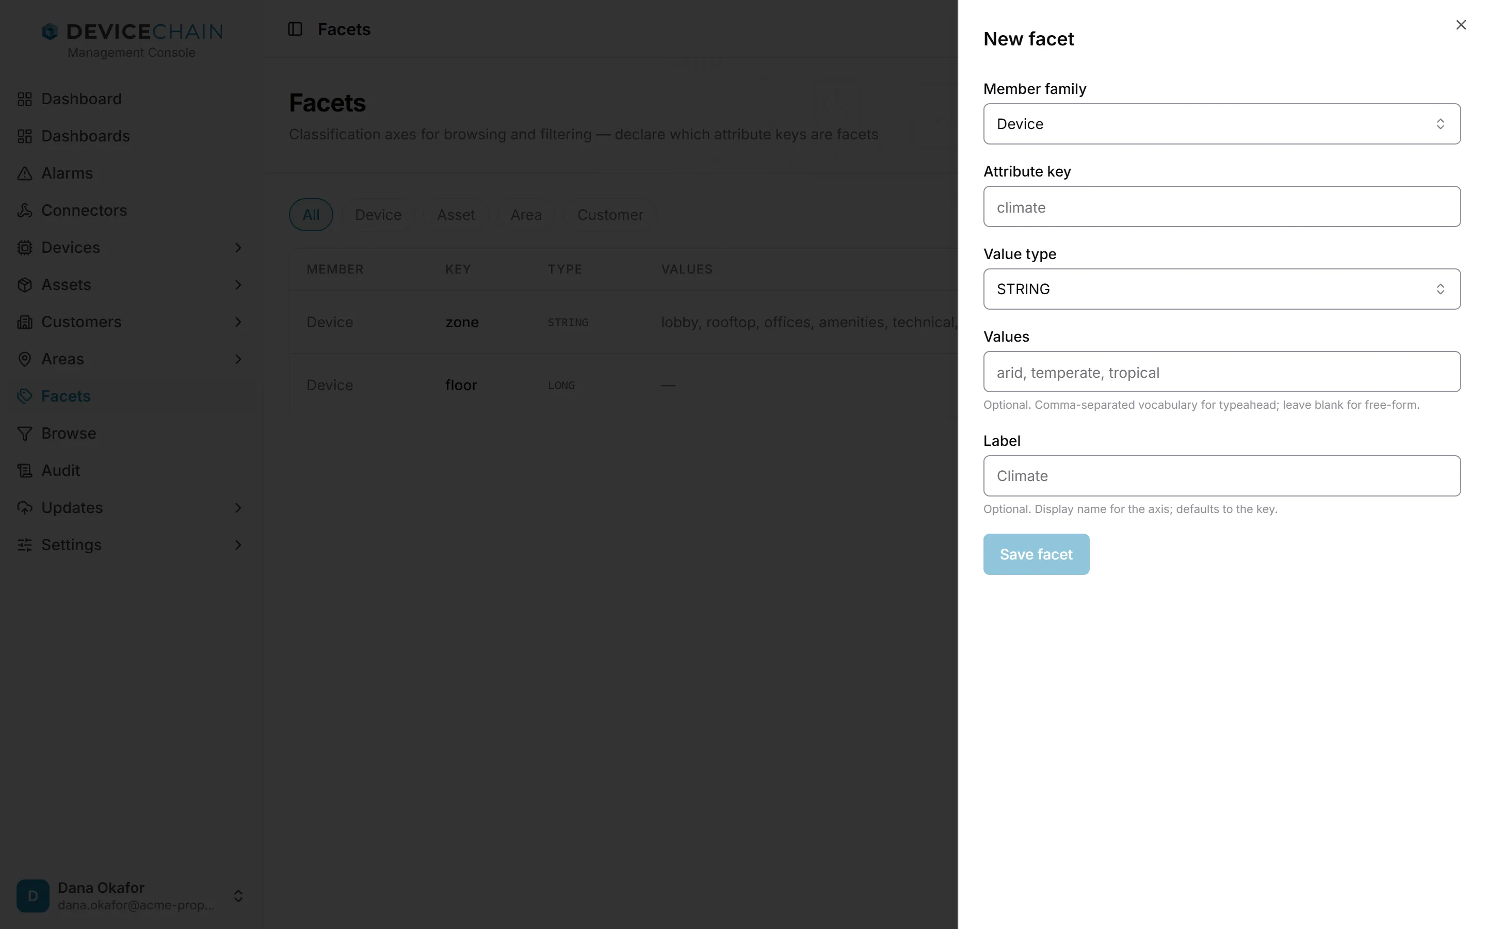This screenshot has height=929, width=1486.
Task: Click the Audit scroll icon
Action: (25, 471)
